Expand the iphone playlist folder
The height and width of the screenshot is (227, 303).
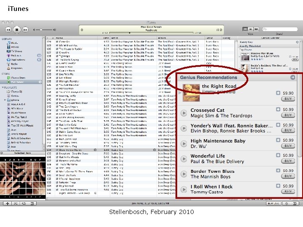pos(5,100)
